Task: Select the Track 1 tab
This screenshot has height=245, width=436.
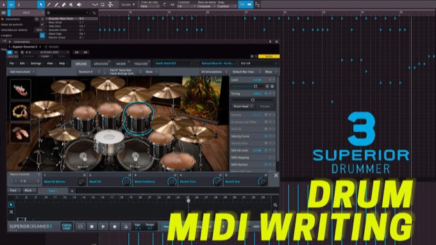Action: [x=53, y=191]
